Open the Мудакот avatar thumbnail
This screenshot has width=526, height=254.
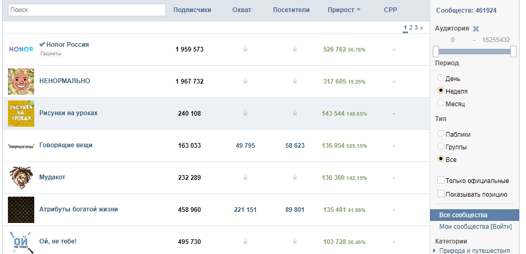pyautogui.click(x=21, y=178)
